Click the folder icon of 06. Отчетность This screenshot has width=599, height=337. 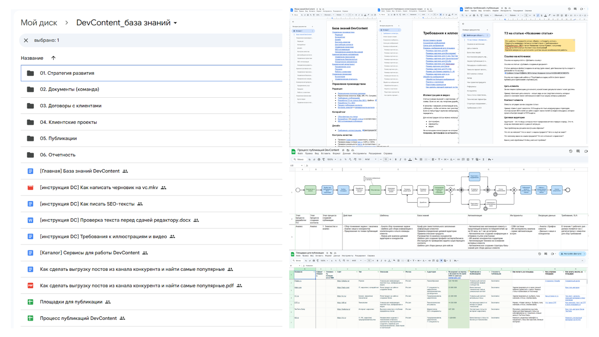coord(30,155)
